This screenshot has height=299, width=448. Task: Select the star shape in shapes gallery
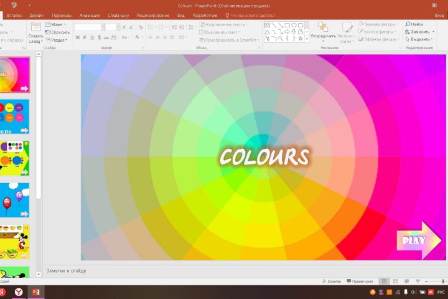click(x=300, y=38)
